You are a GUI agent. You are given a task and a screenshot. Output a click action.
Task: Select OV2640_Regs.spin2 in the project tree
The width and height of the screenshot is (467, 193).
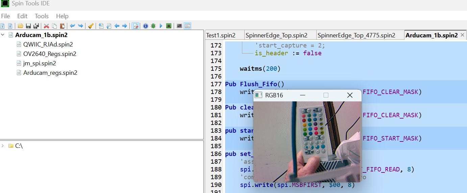click(x=50, y=54)
